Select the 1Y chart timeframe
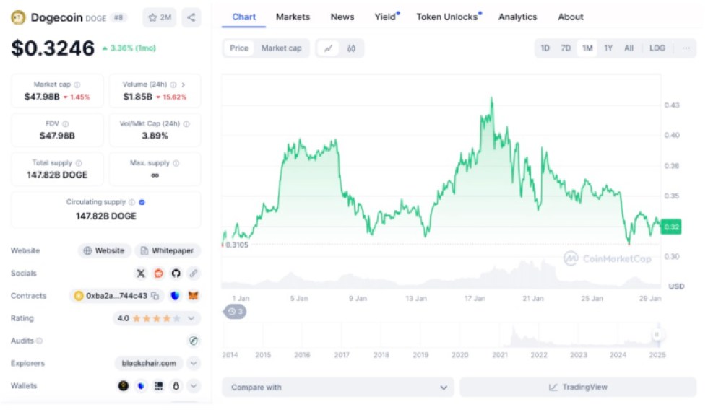The height and width of the screenshot is (420, 708). 608,48
